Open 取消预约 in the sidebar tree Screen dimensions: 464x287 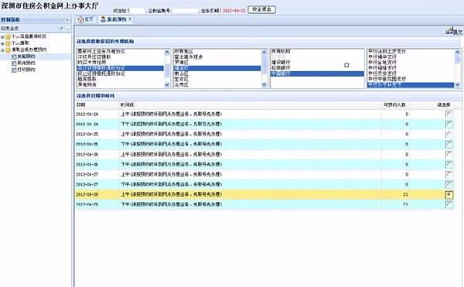26,63
